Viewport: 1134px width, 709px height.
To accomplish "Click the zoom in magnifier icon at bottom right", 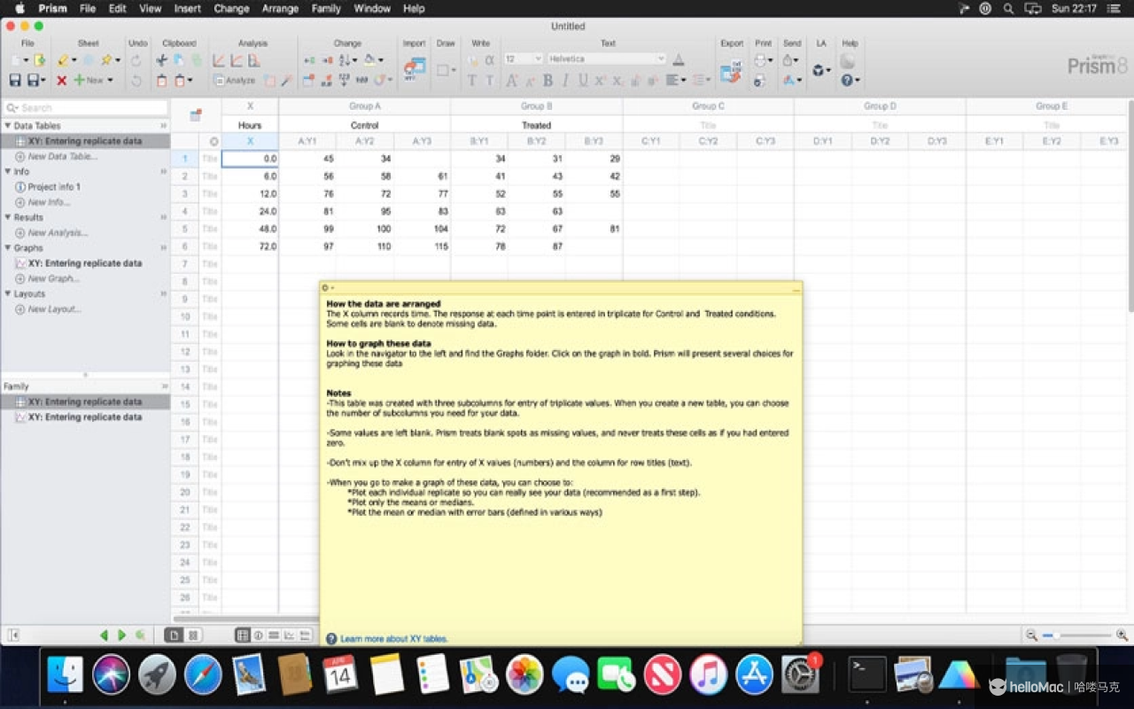I will [x=1122, y=635].
